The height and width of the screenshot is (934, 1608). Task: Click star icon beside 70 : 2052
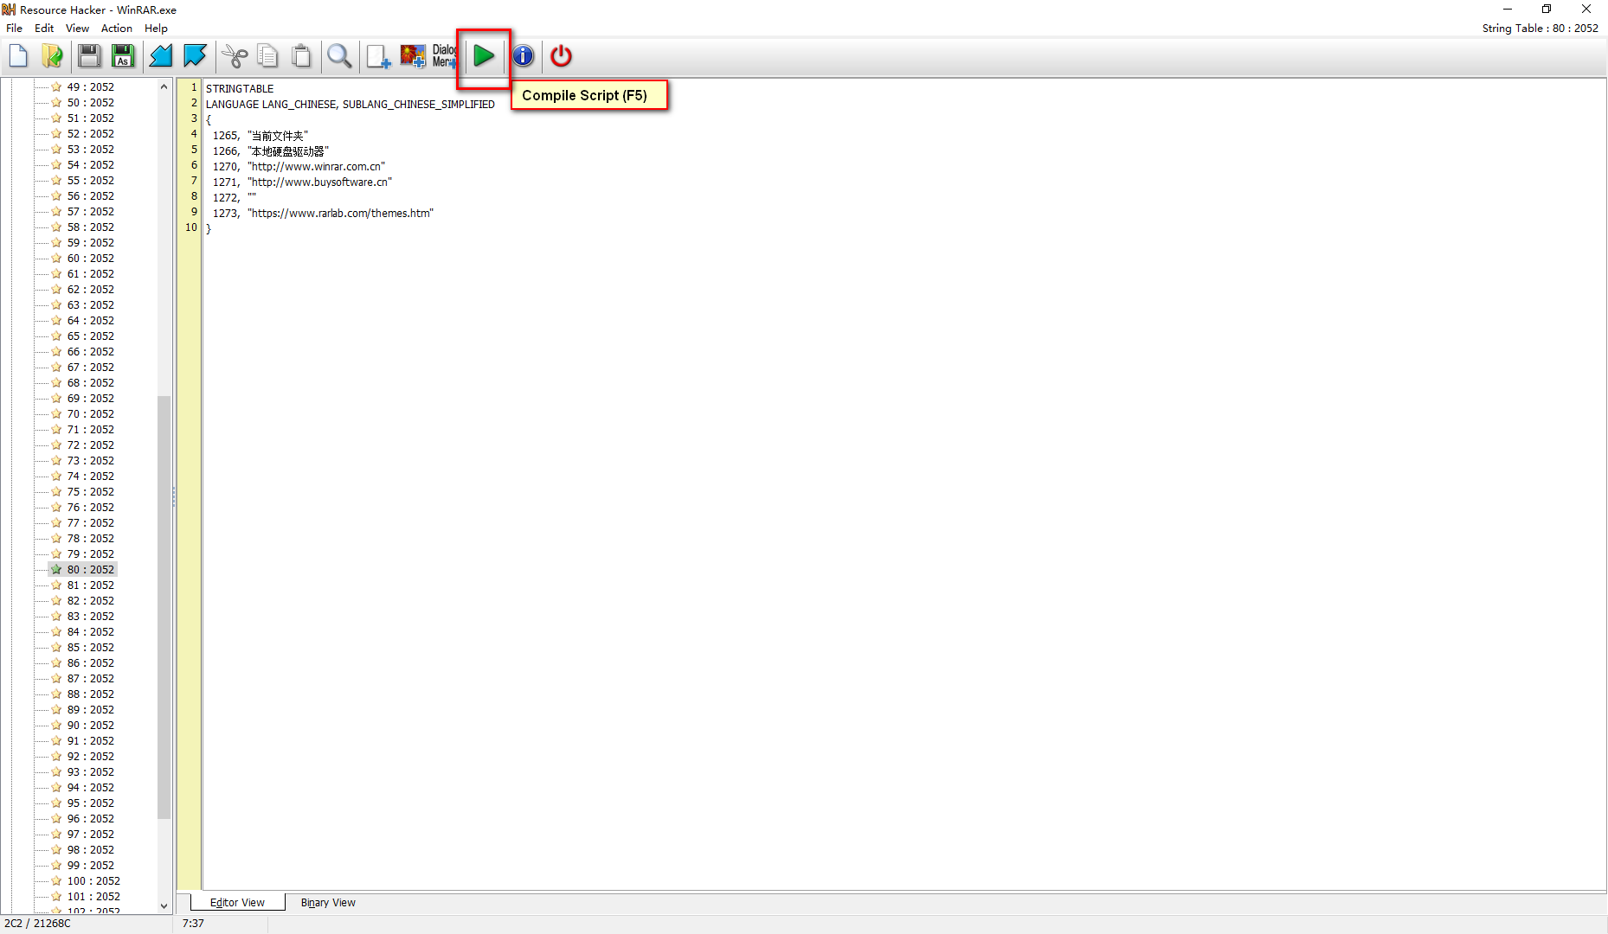click(x=56, y=414)
